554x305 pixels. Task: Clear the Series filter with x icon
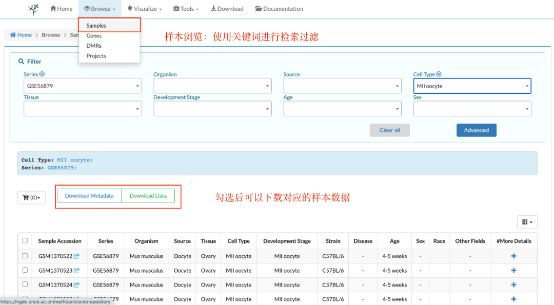click(x=42, y=74)
